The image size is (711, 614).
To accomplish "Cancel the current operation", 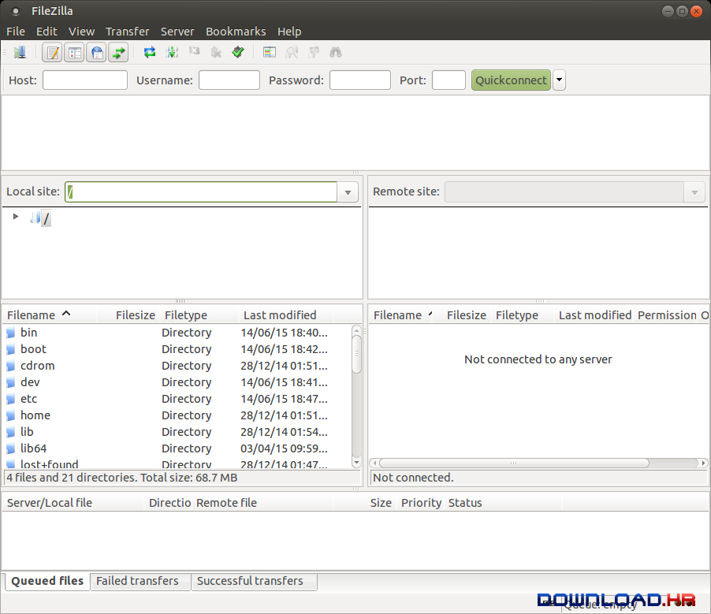I will pyautogui.click(x=194, y=53).
